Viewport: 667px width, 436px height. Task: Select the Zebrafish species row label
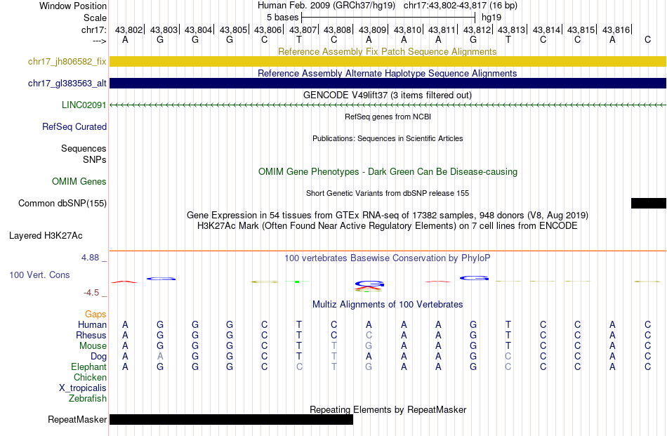(88, 399)
